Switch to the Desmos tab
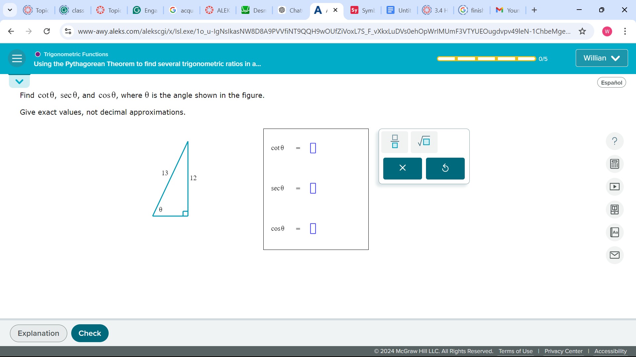Viewport: 636px width, 357px height. (254, 10)
